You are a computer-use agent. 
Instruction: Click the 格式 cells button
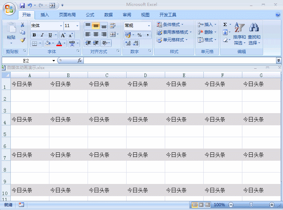(207, 40)
